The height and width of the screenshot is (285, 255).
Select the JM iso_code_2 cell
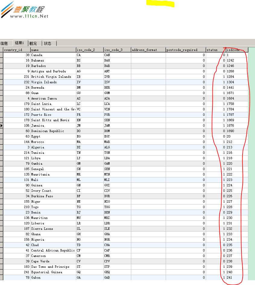coord(90,125)
